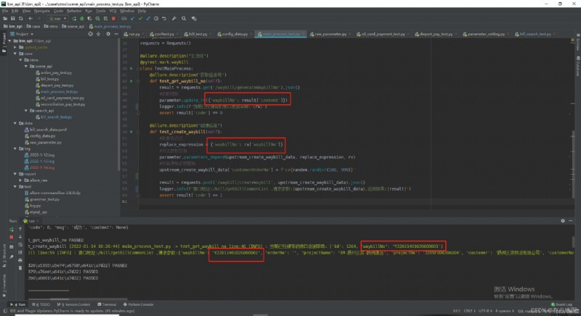This screenshot has height=316, width=581.
Task: Click the Down the stack trace arrow in Run panel
Action: click(20, 237)
